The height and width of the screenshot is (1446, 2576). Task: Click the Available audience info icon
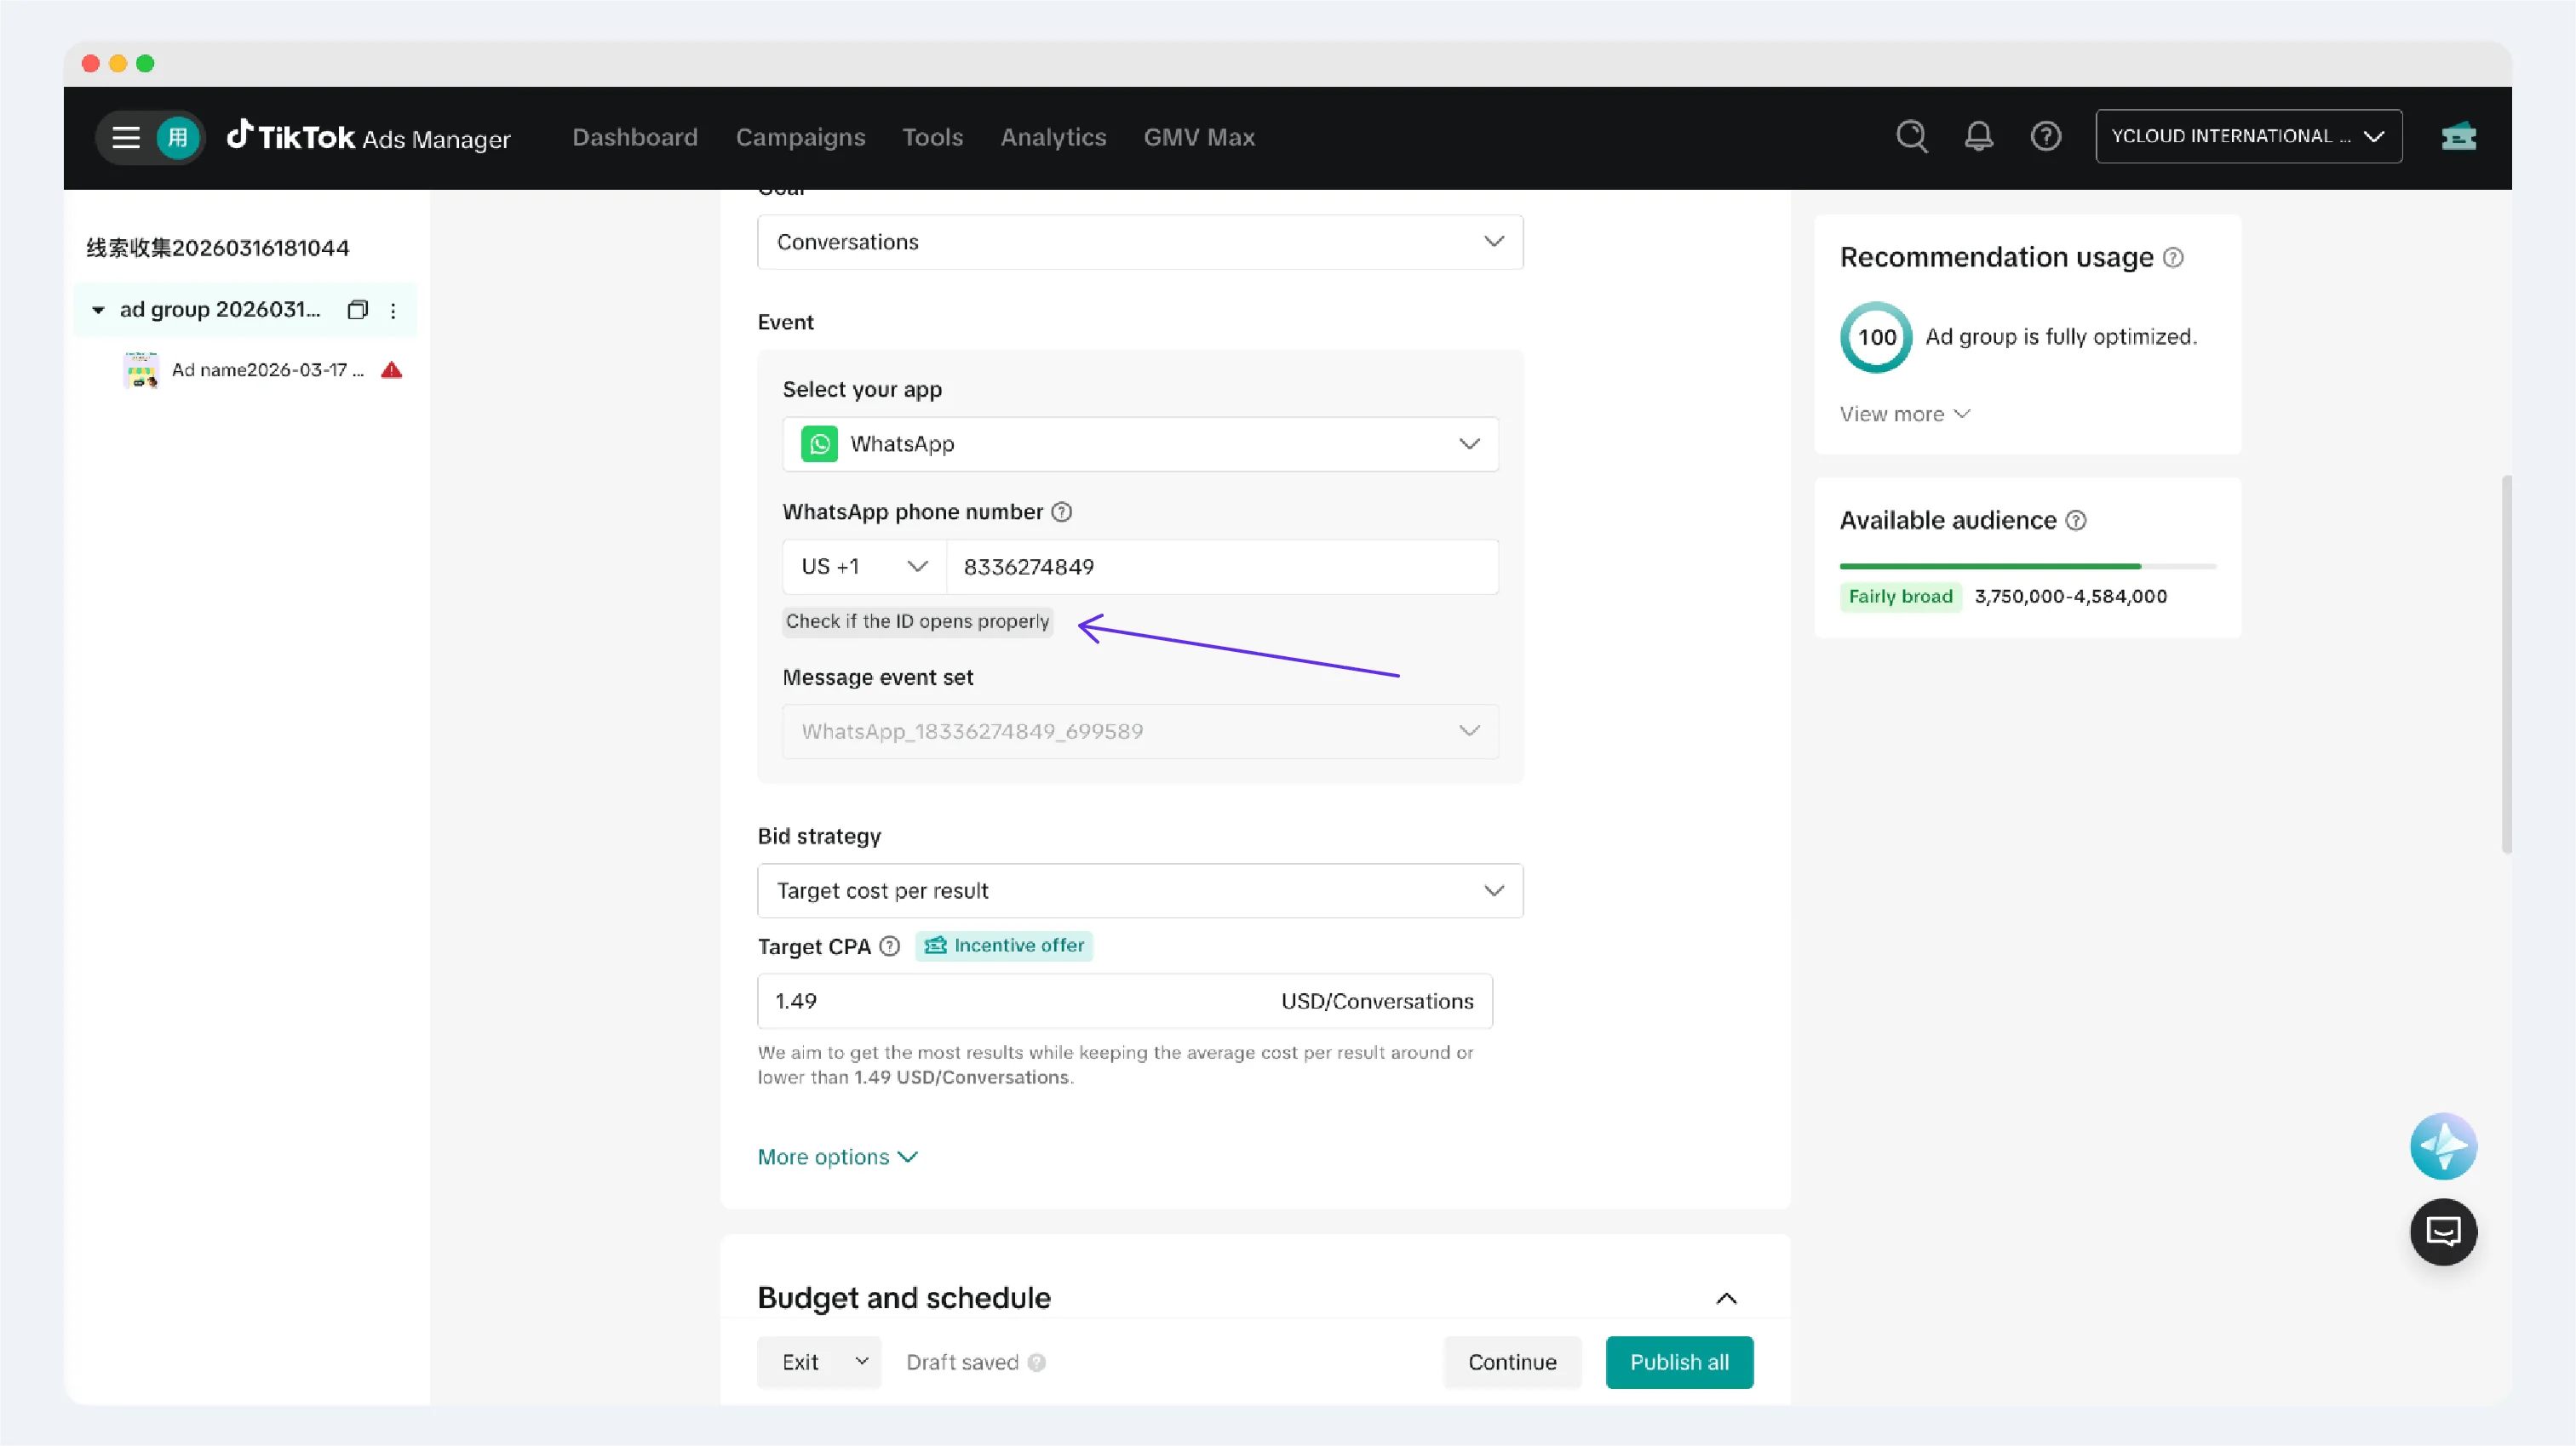2076,521
